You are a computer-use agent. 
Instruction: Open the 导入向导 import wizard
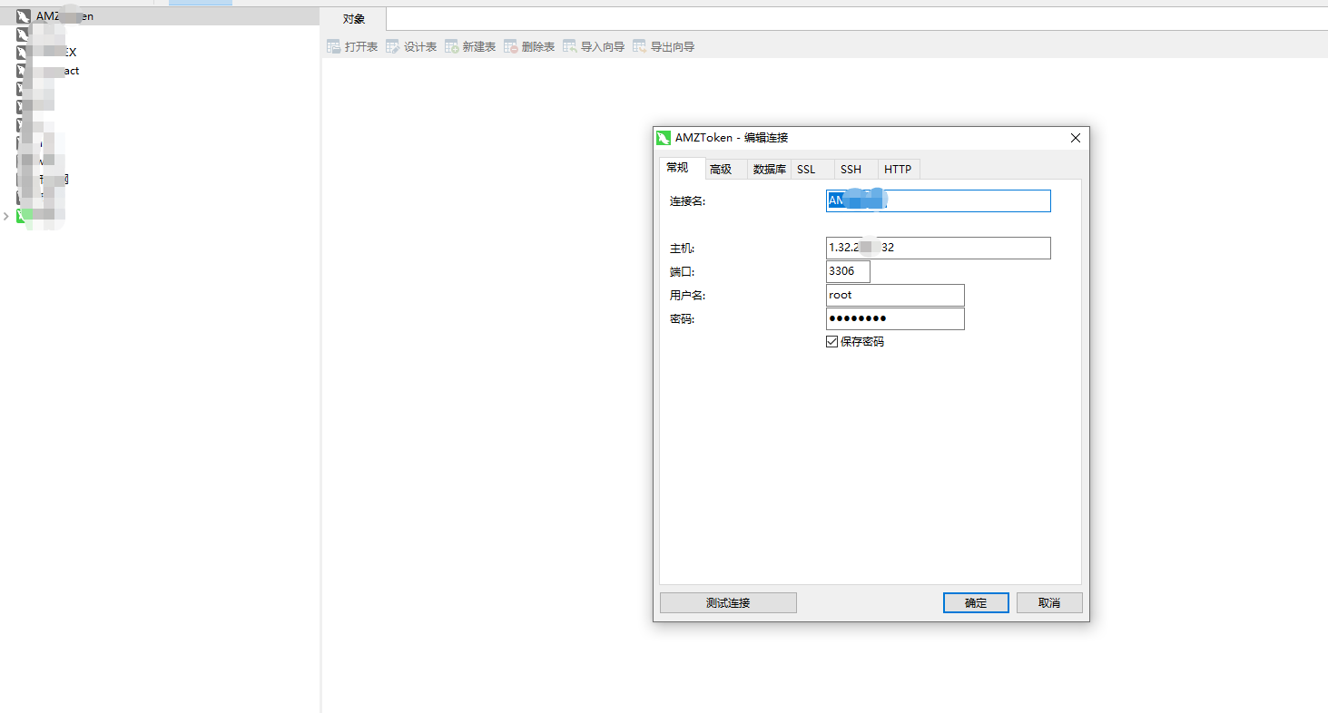click(x=594, y=46)
